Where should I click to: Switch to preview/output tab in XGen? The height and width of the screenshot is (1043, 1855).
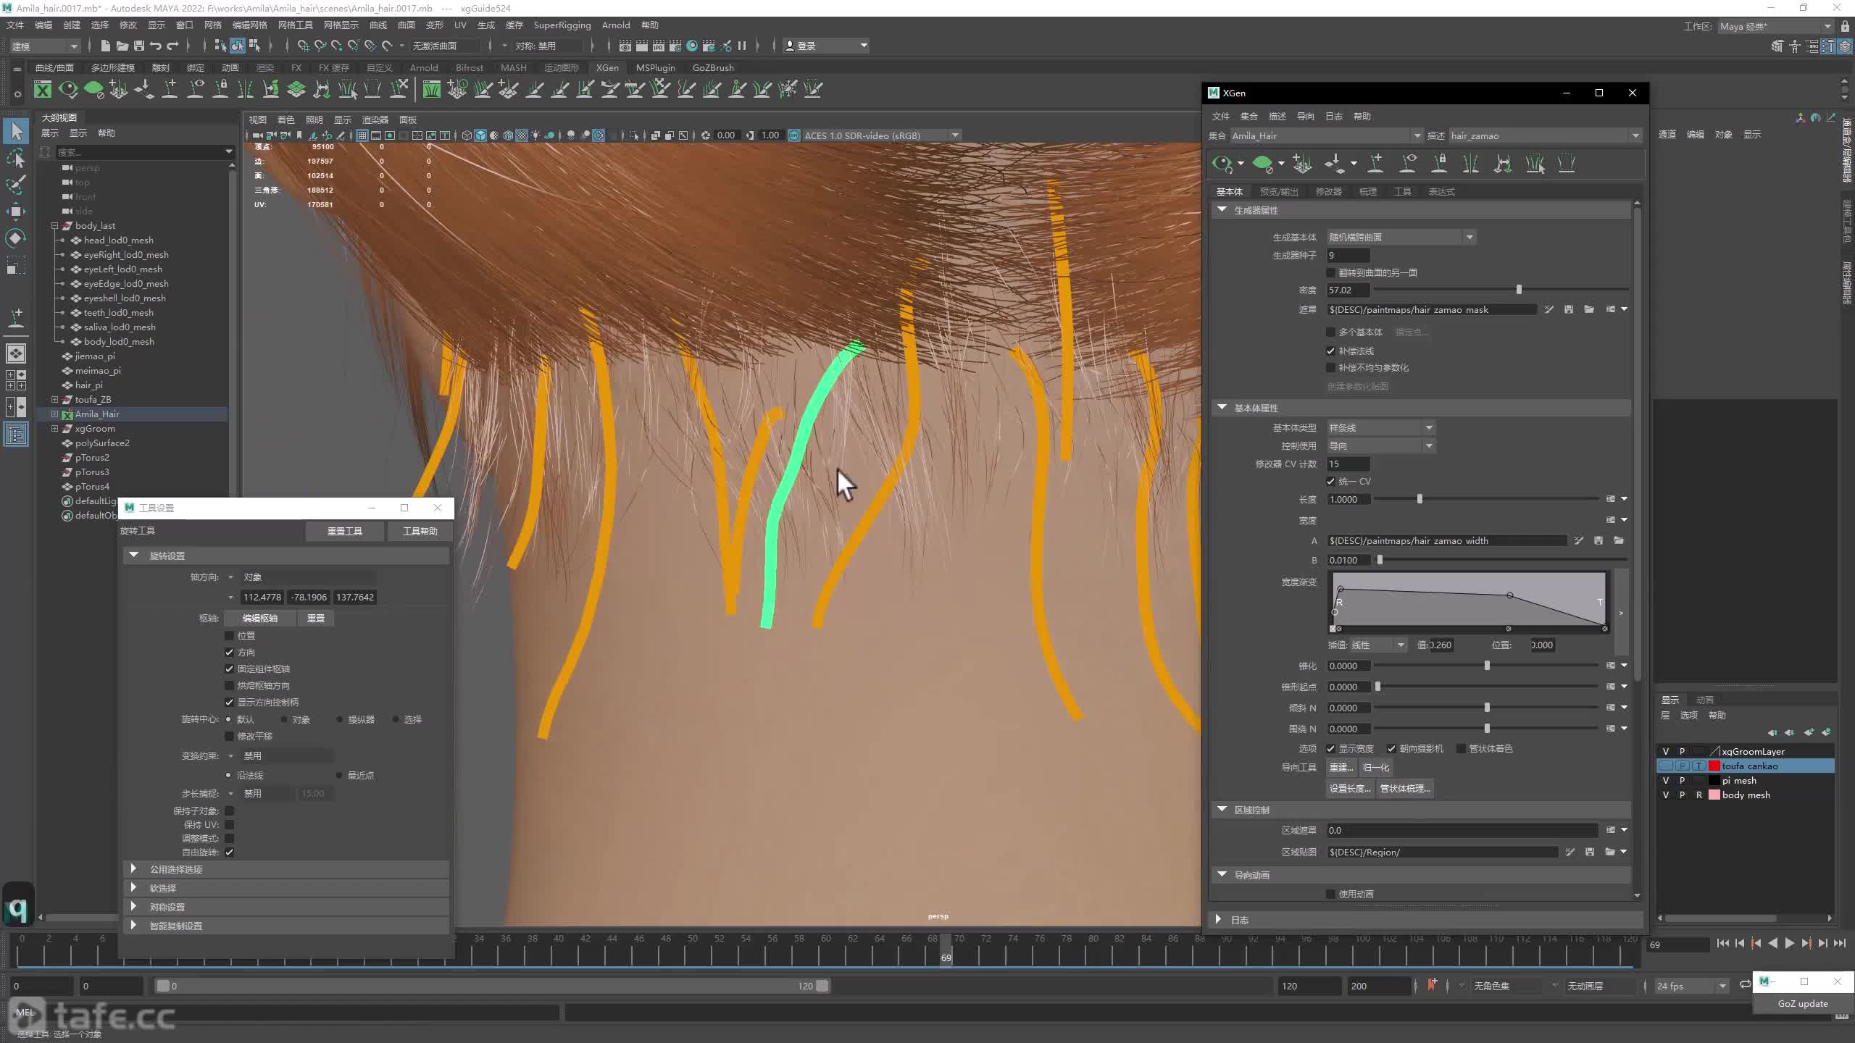[1279, 191]
